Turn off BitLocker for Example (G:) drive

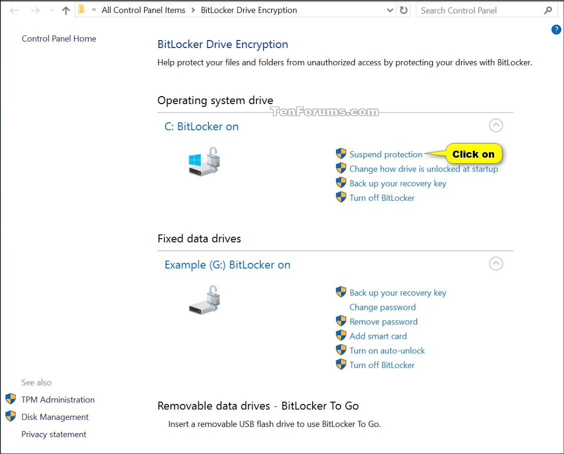tap(382, 365)
